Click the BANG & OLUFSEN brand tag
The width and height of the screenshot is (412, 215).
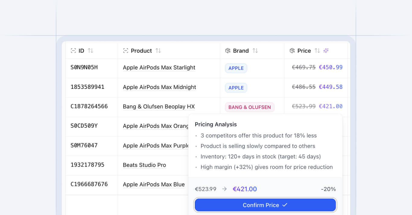[x=249, y=107]
